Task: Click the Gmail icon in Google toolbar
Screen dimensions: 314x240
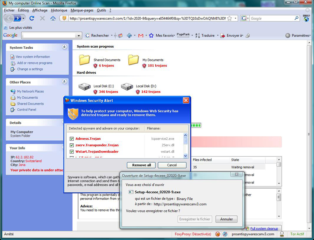Action: click(141, 36)
